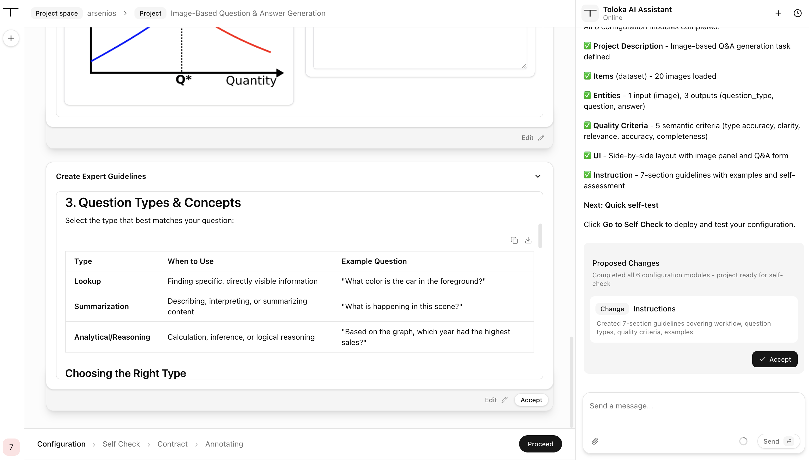
Task: Accept the expert guidelines
Action: (531, 400)
